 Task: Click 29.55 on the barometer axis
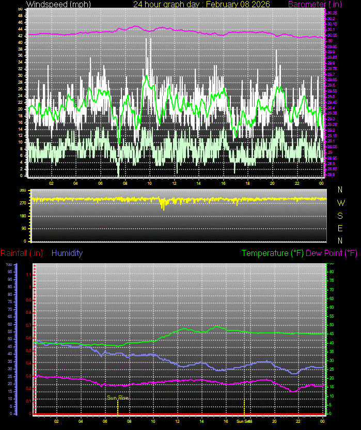coord(332,91)
